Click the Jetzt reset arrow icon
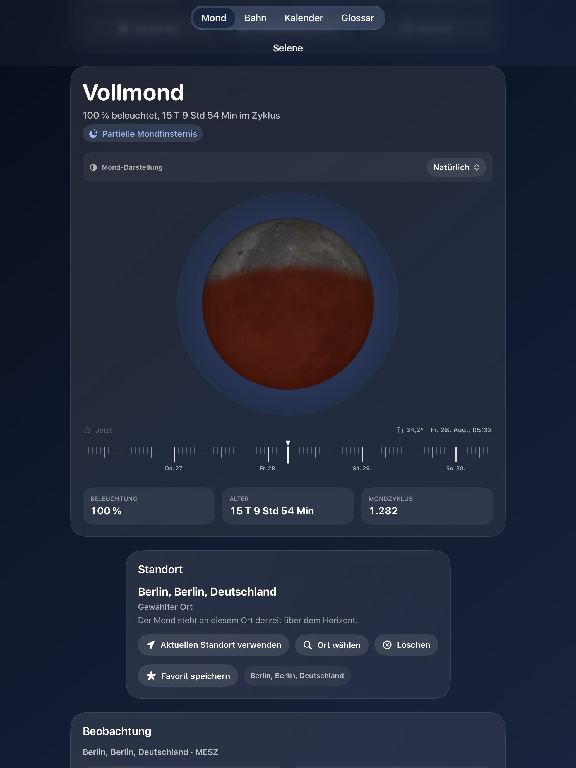 [x=87, y=430]
